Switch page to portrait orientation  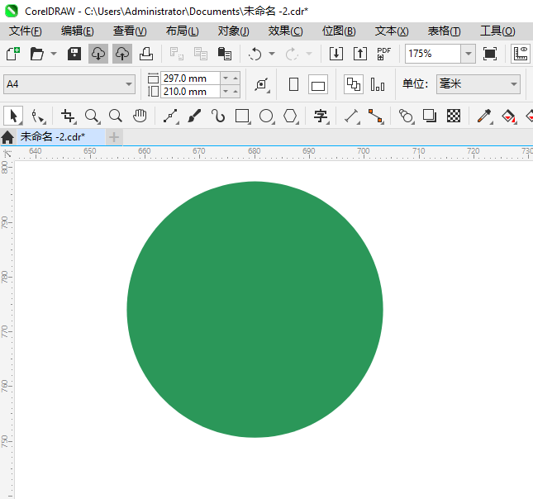coord(293,84)
